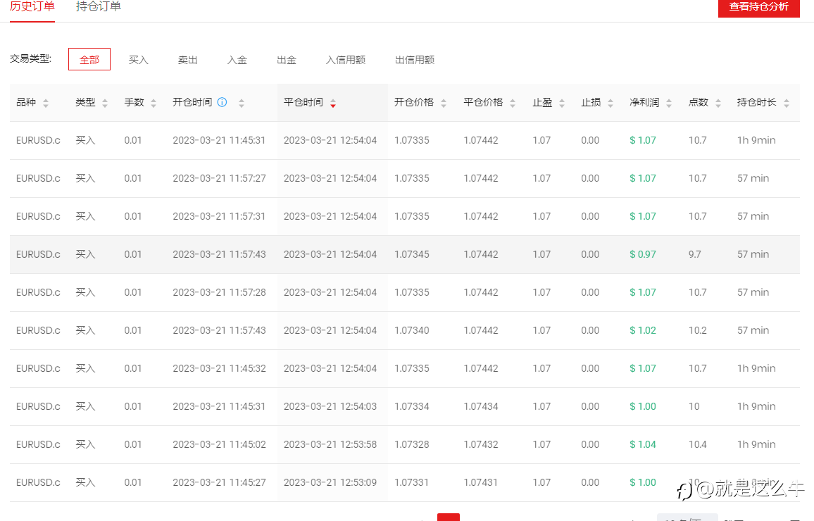The image size is (814, 521).
Task: Choose the 入金 transaction type
Action: 237,60
